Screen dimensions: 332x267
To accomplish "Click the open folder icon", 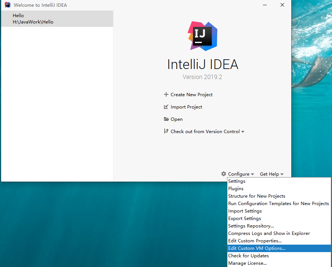I will pos(166,119).
